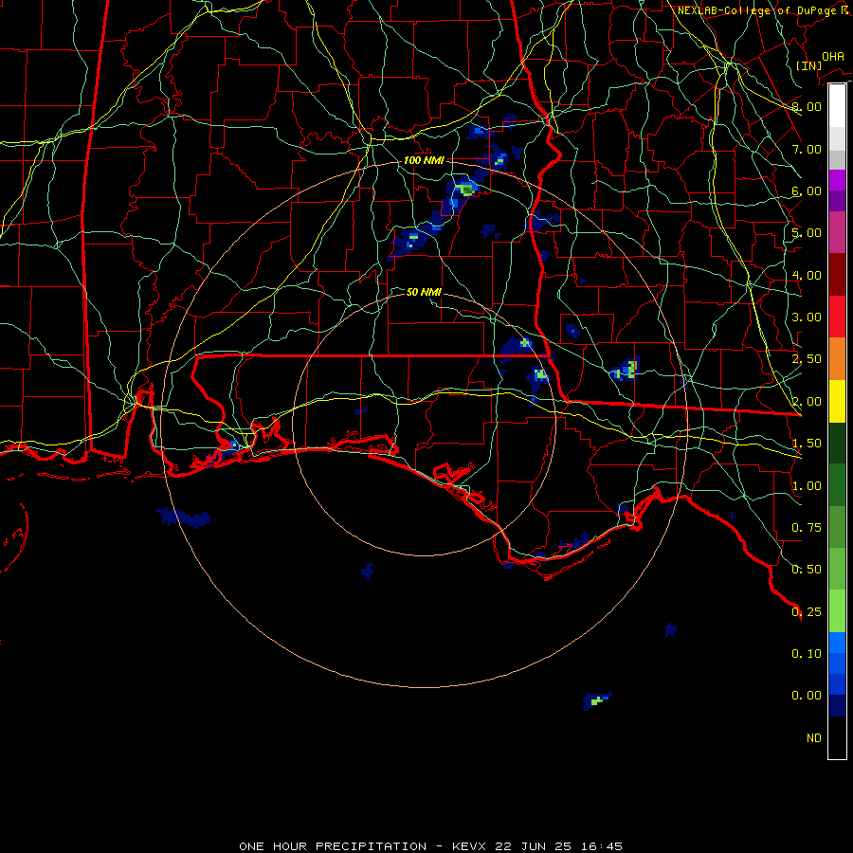Select the black ND swatch in the legend
The image size is (853, 853).
837,737
